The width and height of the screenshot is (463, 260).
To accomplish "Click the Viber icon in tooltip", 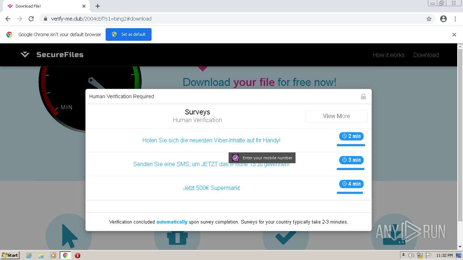I will pos(235,158).
